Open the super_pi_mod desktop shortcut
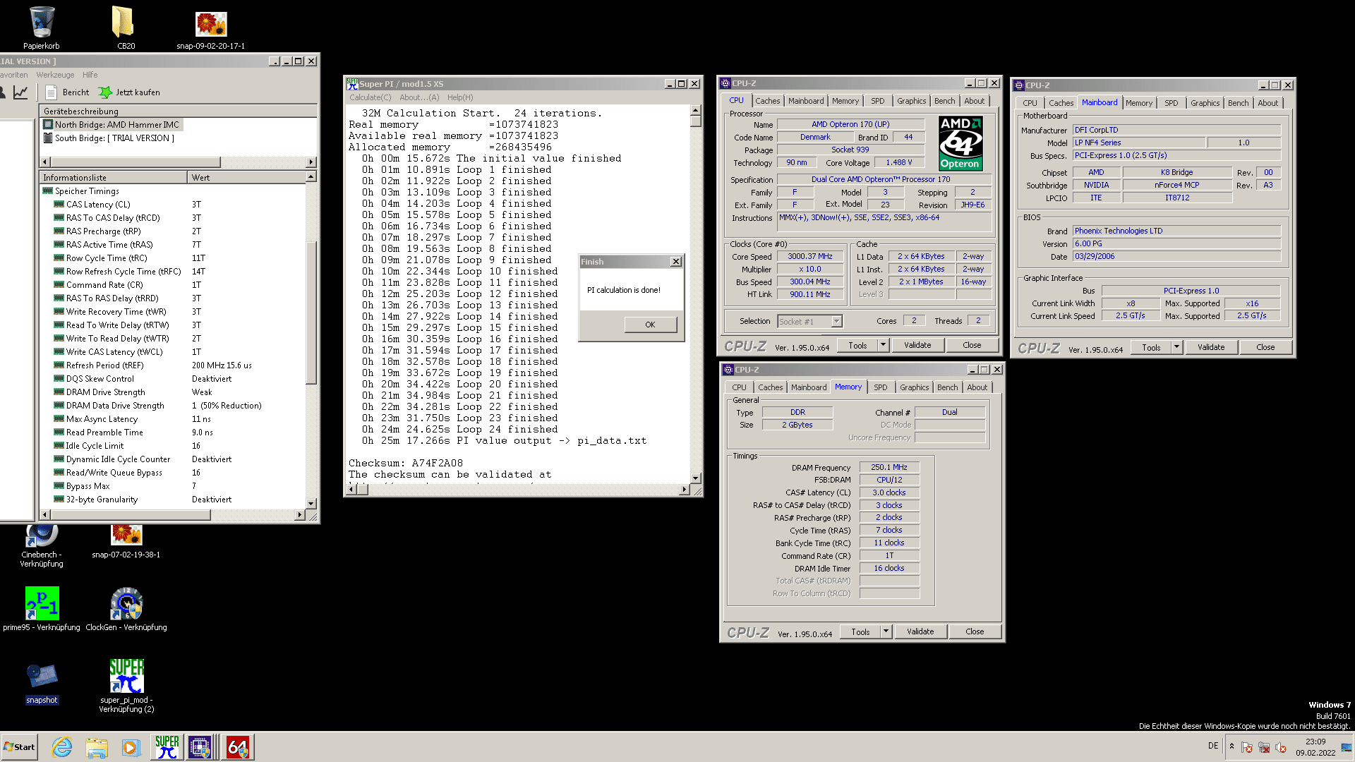1355x762 pixels. pyautogui.click(x=126, y=677)
